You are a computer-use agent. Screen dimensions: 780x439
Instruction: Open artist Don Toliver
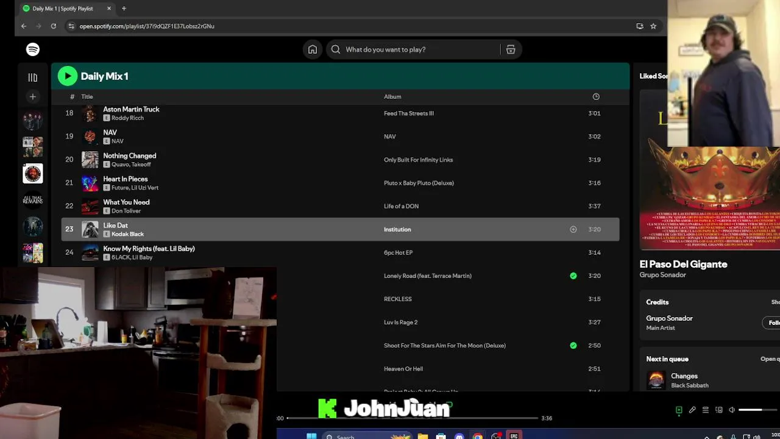[x=126, y=211]
